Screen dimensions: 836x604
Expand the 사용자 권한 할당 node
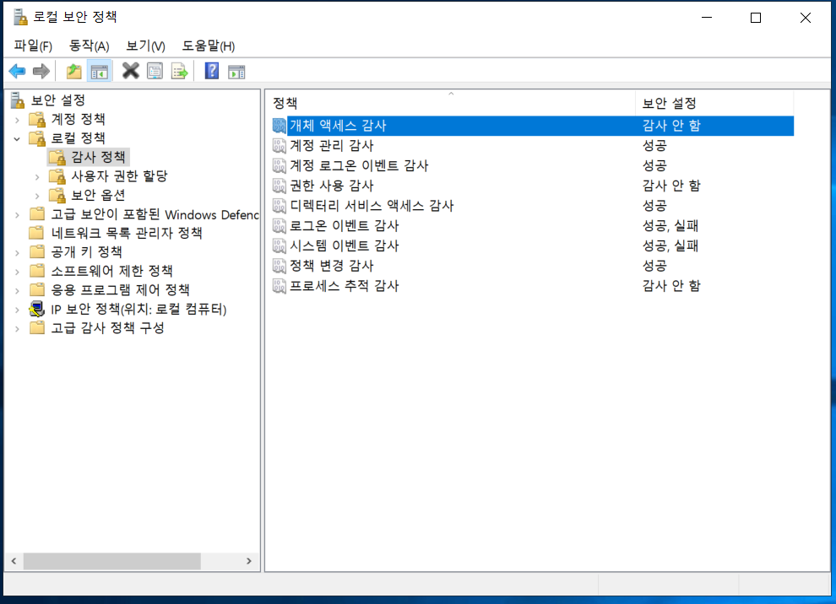37,177
